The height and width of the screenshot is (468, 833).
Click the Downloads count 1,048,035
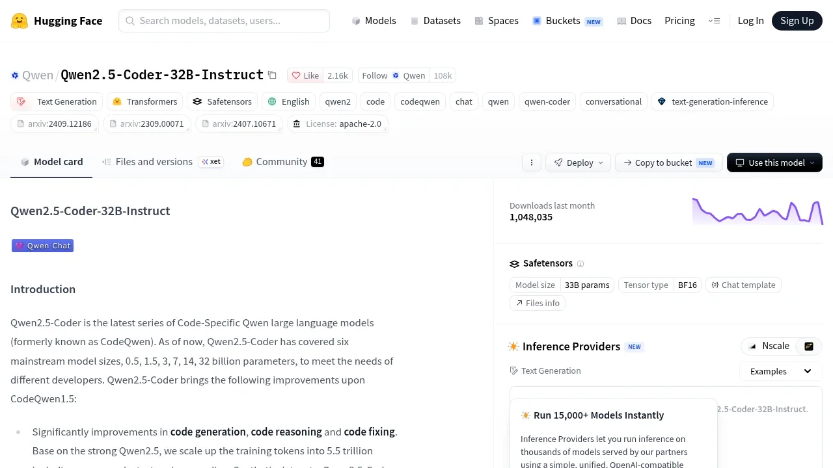[531, 217]
